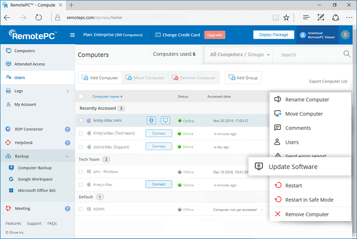The image size is (357, 239).
Task: Open the All Computers / Groups dropdown
Action: click(x=240, y=55)
